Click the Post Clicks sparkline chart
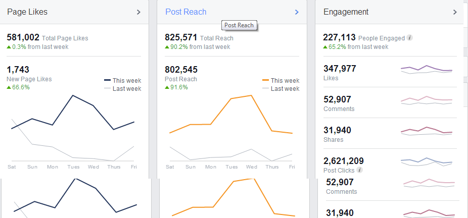The height and width of the screenshot is (218, 468). tap(427, 161)
